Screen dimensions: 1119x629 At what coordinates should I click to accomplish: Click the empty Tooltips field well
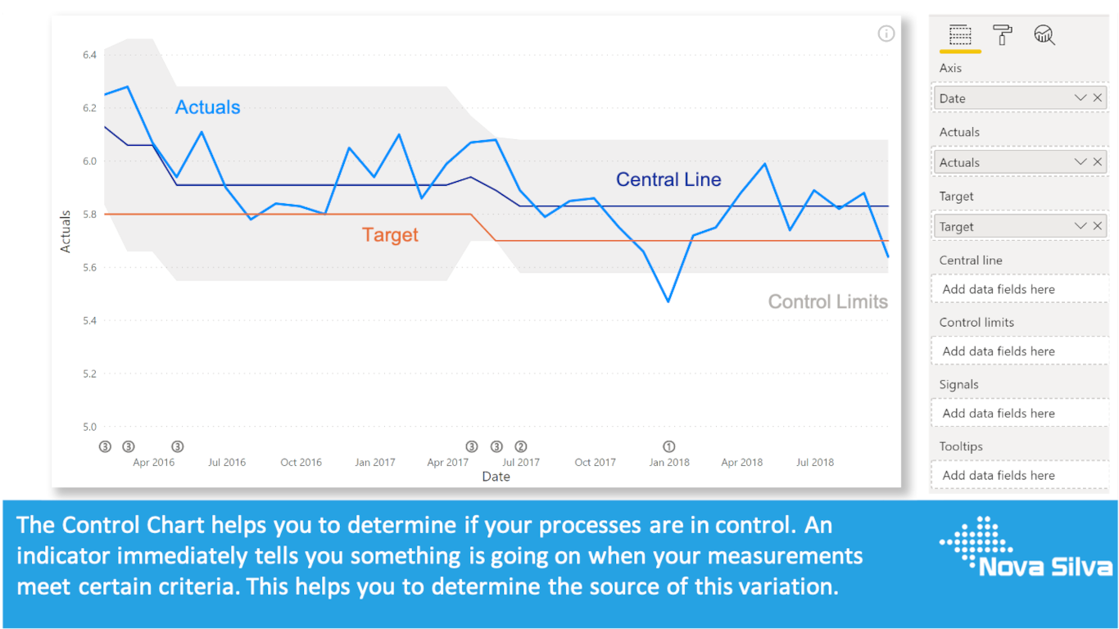[1020, 476]
